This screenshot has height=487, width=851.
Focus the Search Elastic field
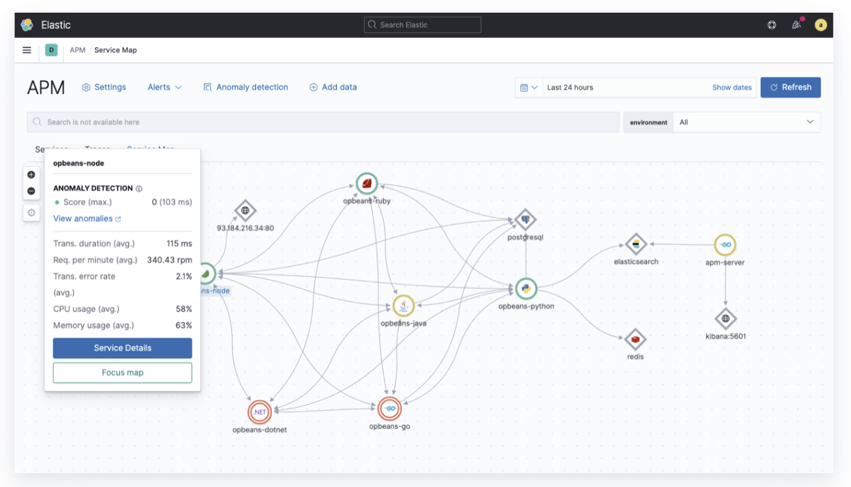pos(422,25)
